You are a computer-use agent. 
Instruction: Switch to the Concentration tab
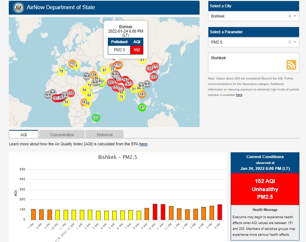[62, 135]
